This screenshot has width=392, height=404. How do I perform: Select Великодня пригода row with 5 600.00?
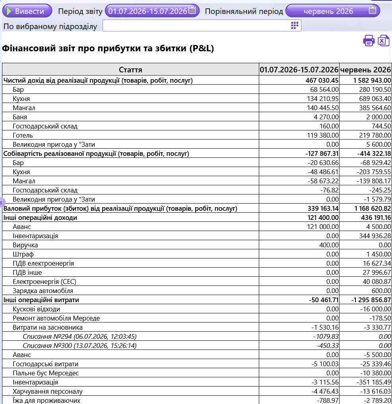point(197,144)
